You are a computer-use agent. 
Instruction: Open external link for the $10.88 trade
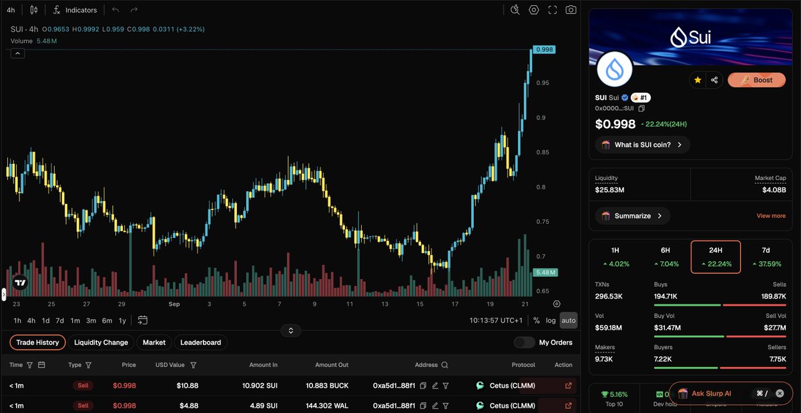pyautogui.click(x=568, y=386)
